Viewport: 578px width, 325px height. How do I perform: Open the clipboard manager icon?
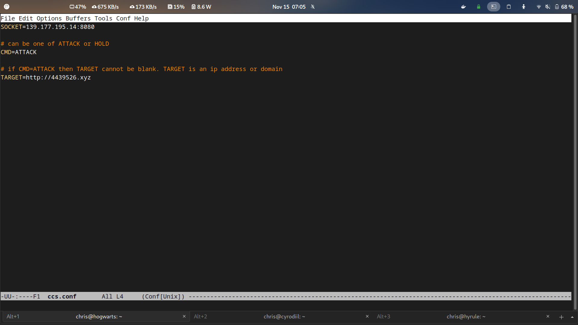(509, 7)
